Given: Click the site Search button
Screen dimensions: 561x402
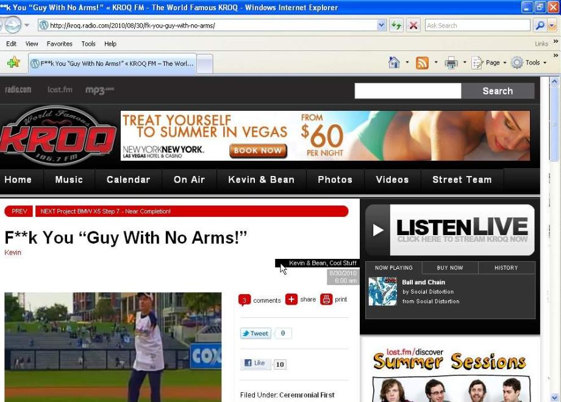Looking at the screenshot, I should [x=498, y=91].
